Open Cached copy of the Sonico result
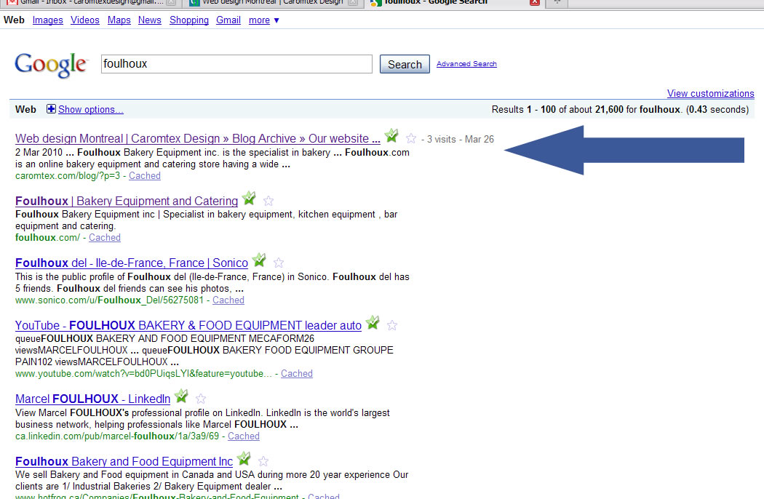Image resolution: width=764 pixels, height=499 pixels. [x=228, y=300]
